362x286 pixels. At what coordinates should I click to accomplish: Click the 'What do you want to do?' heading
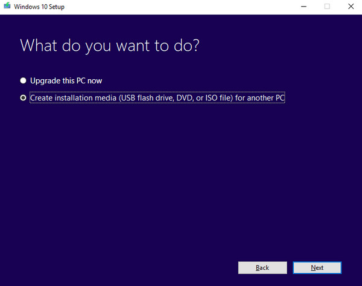pos(110,45)
